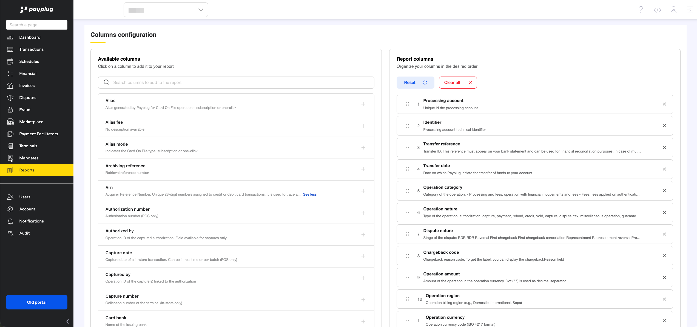Switch to the Old portal
The height and width of the screenshot is (327, 697).
(37, 302)
